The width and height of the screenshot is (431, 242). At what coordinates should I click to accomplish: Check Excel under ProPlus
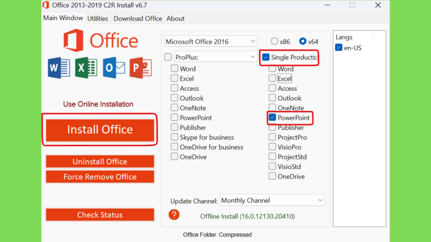tap(174, 78)
